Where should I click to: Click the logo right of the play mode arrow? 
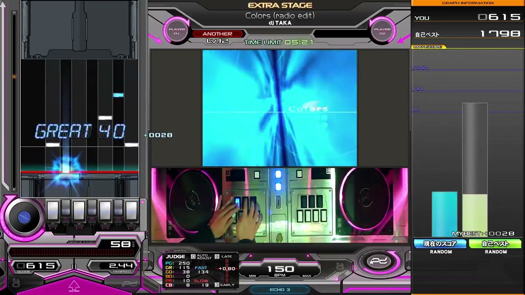click(x=129, y=284)
